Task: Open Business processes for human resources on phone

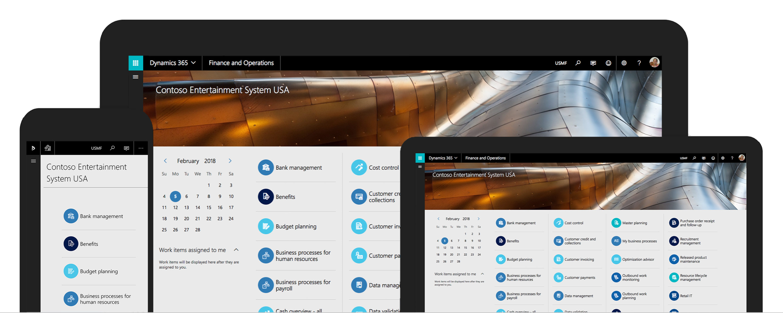Action: point(97,299)
